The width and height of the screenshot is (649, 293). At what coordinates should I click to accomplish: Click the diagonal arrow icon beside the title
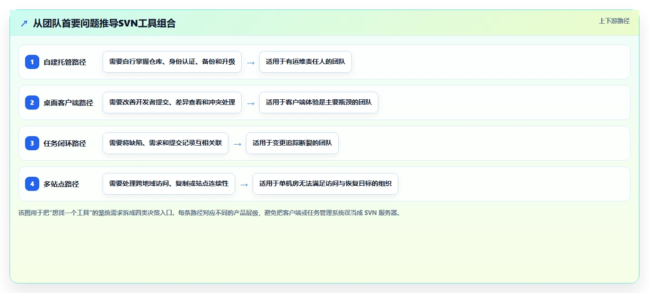tap(24, 23)
